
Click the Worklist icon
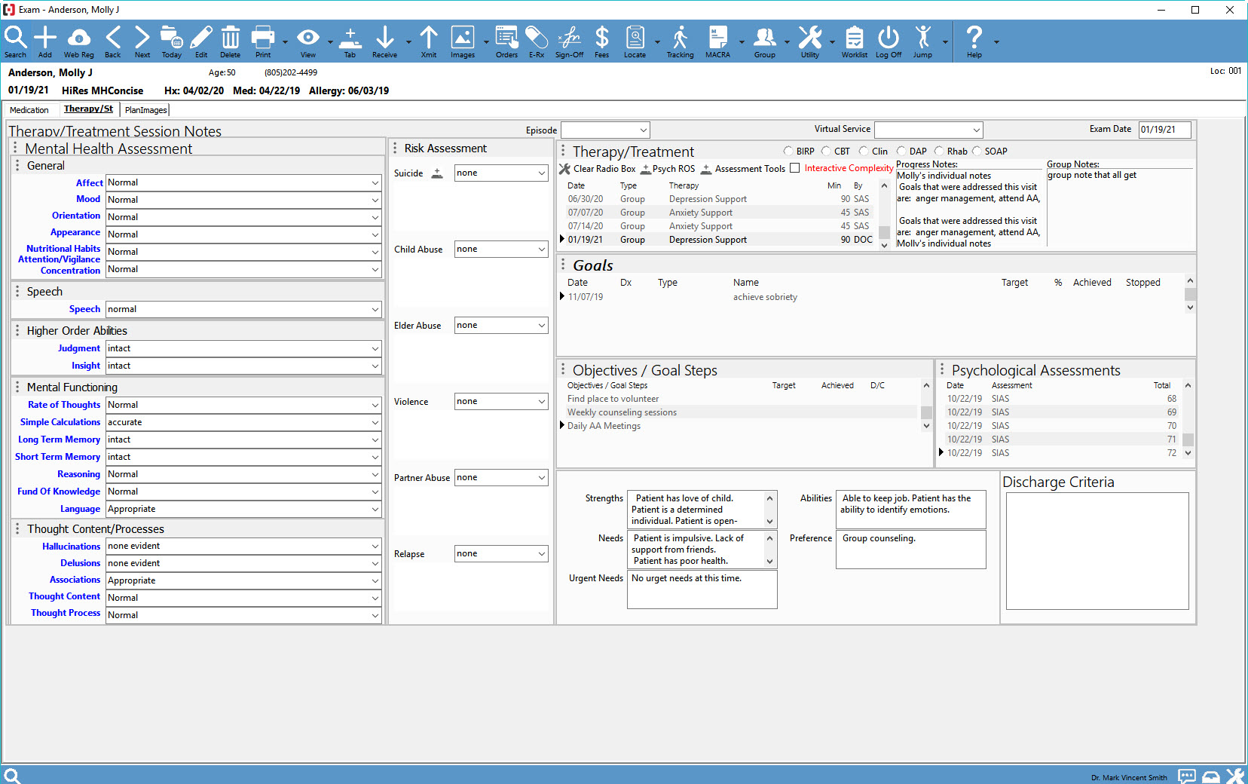854,41
